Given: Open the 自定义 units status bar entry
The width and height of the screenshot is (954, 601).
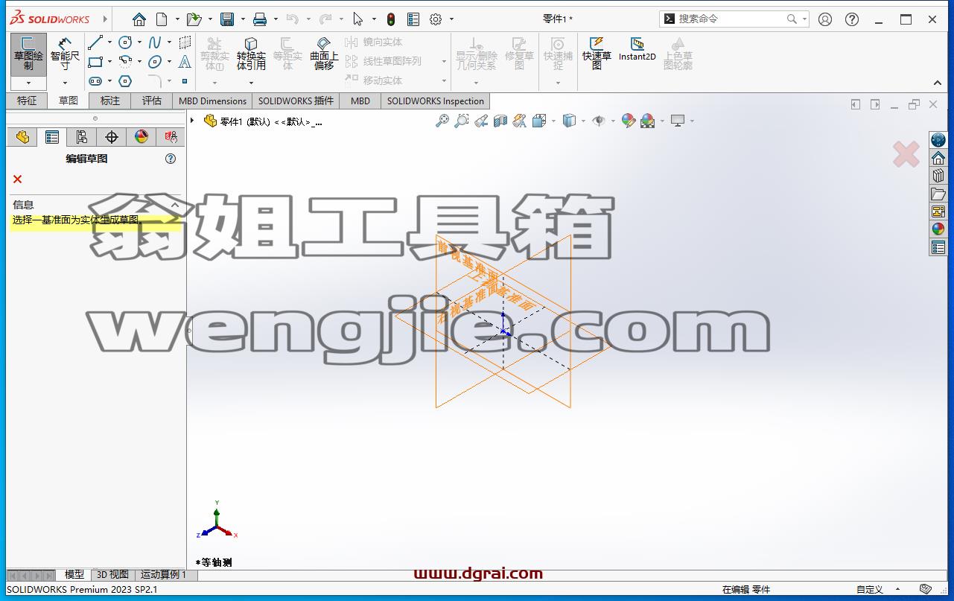Looking at the screenshot, I should [869, 589].
